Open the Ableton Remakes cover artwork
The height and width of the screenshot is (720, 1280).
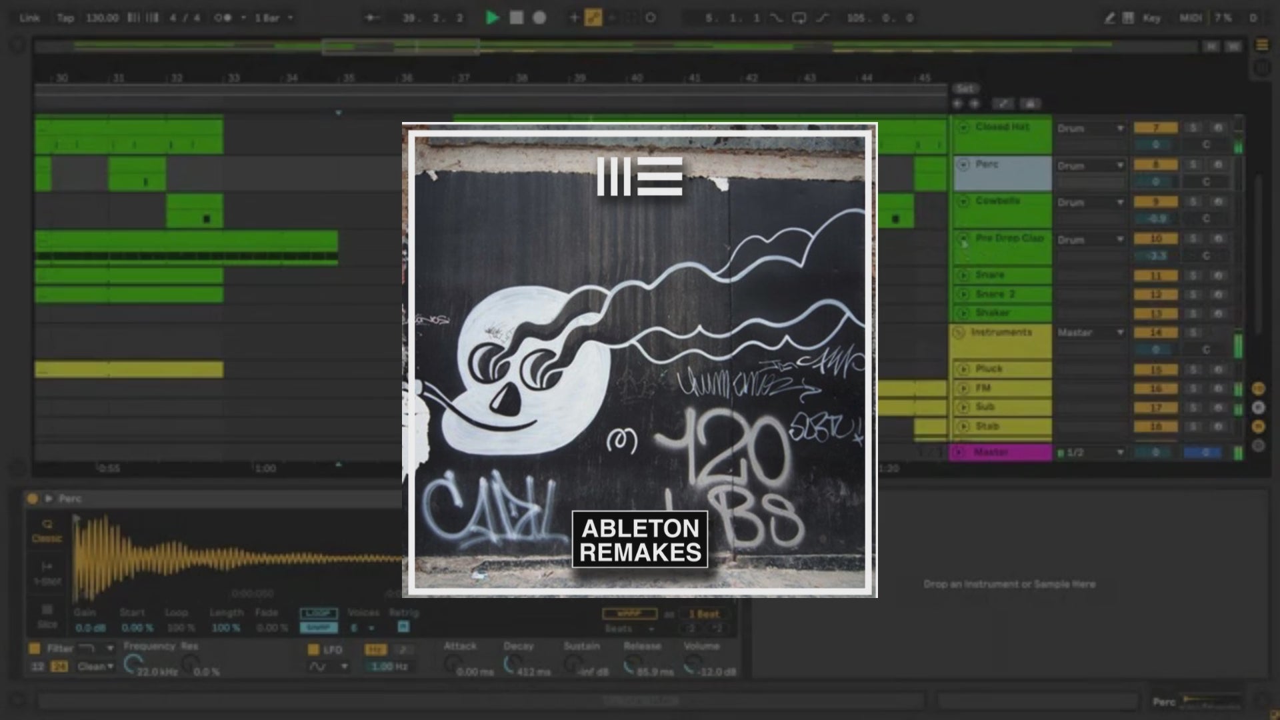[640, 360]
